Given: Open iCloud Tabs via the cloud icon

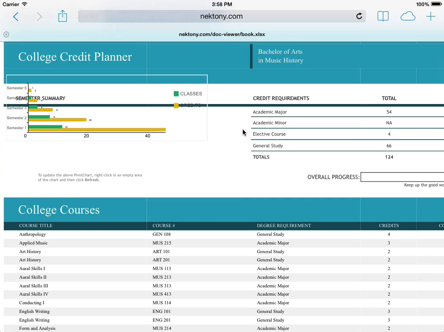Looking at the screenshot, I should 408,16.
